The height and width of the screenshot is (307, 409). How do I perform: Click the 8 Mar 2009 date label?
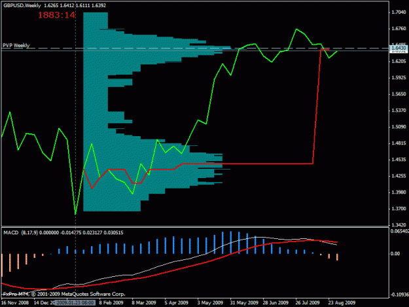[x=144, y=302]
